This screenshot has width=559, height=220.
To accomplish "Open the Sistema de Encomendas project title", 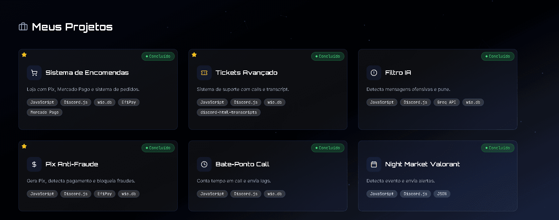I will (87, 73).
